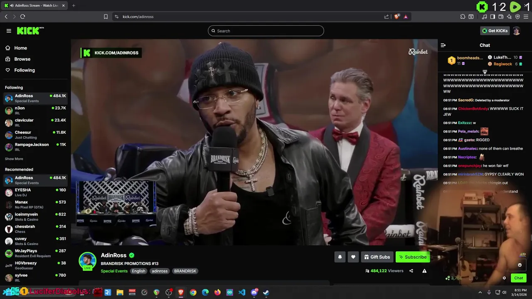Open chessbrah recommended channel

(35, 229)
